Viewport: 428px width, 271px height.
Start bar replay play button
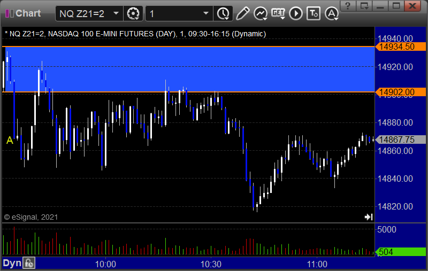[296, 13]
